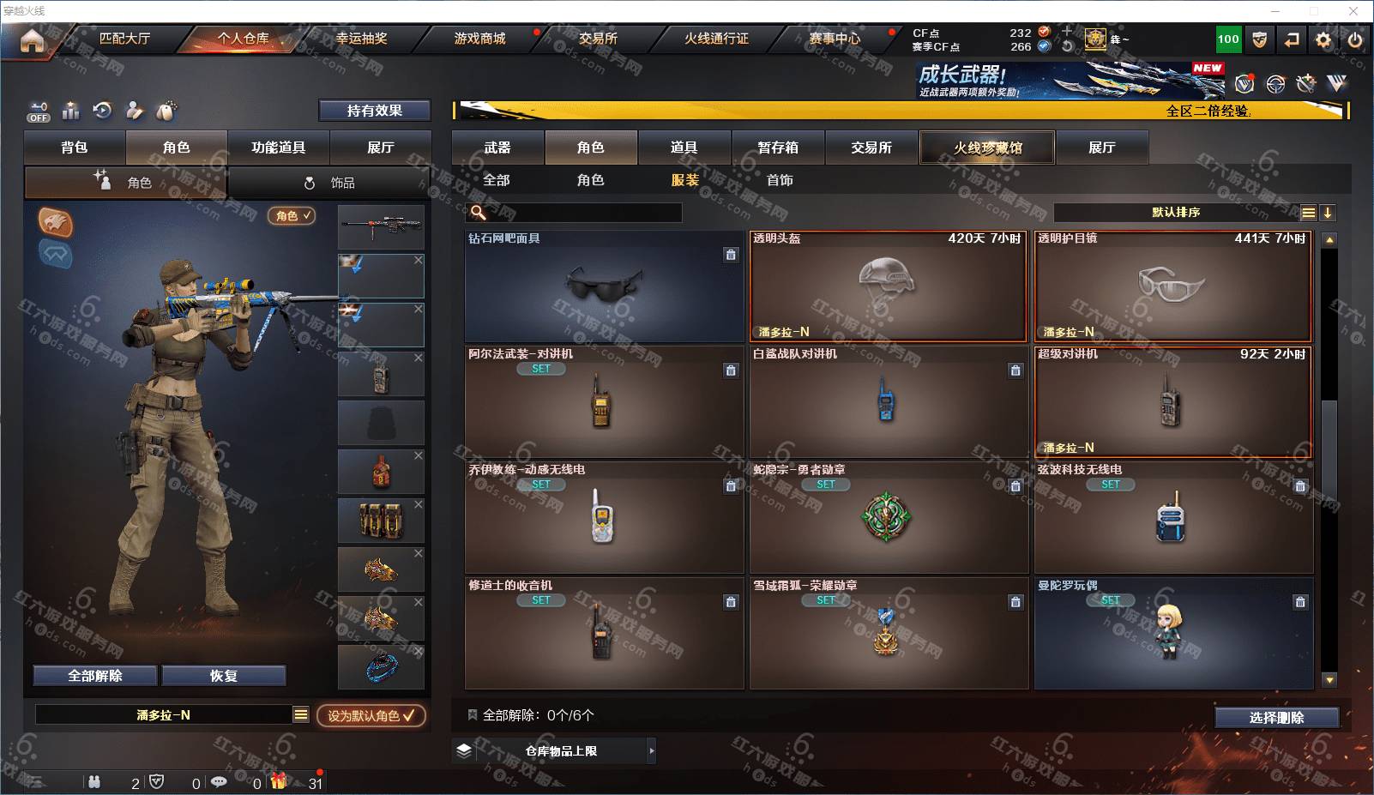Click the trash icon on 曼陀罗玩偶
This screenshot has width=1374, height=795.
(x=1300, y=602)
